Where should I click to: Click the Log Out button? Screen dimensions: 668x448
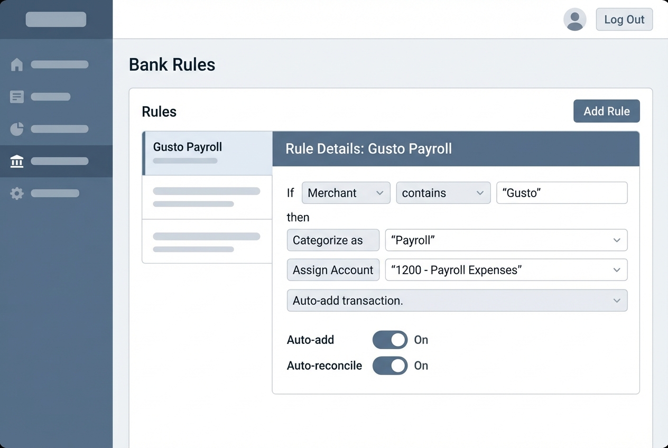pyautogui.click(x=624, y=19)
